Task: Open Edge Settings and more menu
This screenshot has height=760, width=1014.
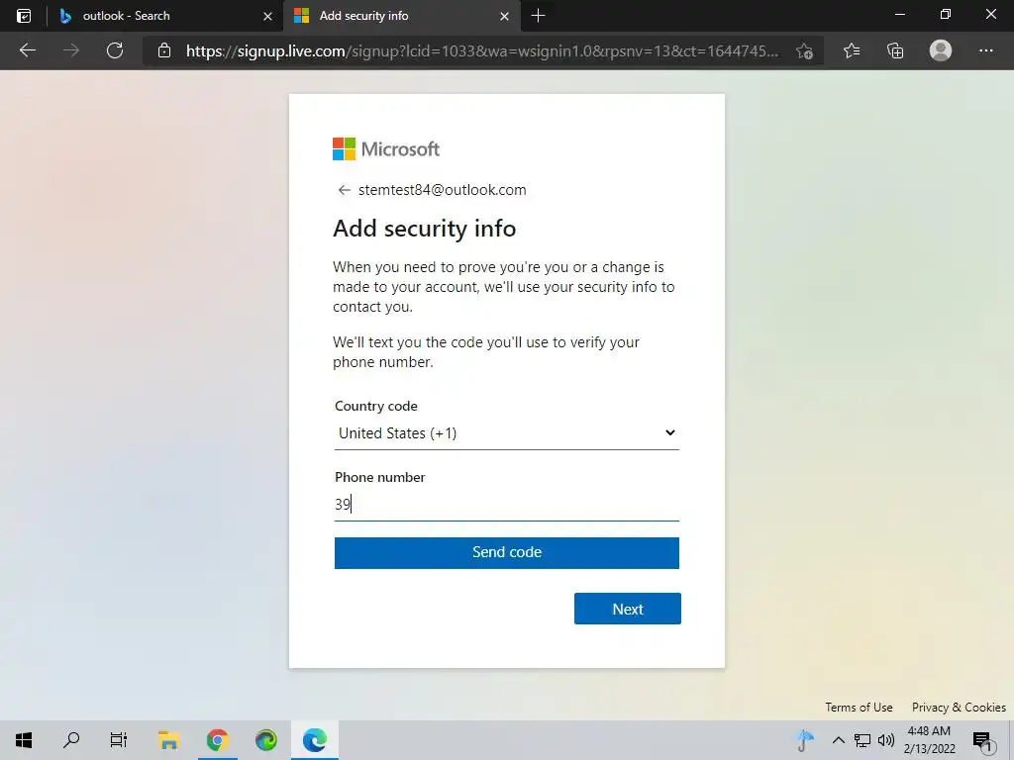Action: 985,50
